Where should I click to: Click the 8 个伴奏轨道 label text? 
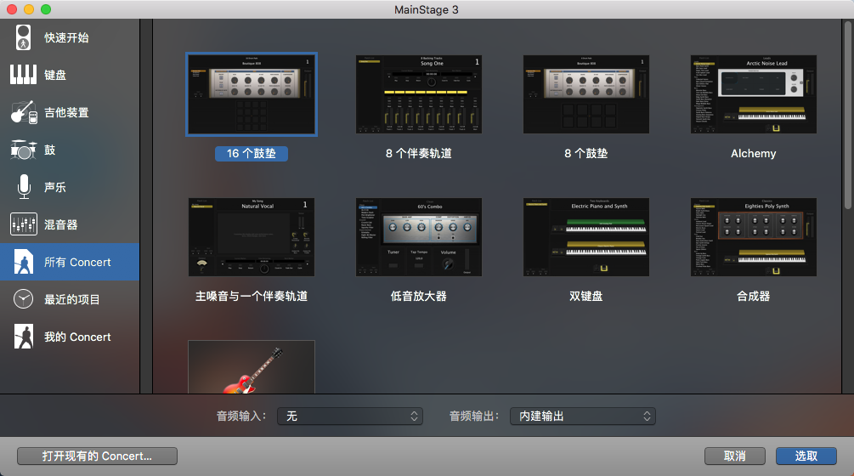click(x=418, y=154)
